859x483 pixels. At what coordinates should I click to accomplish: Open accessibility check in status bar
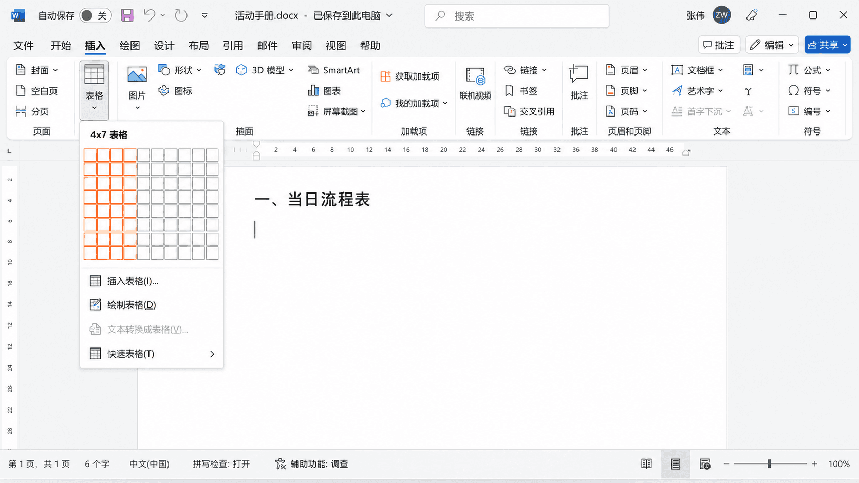coord(311,464)
